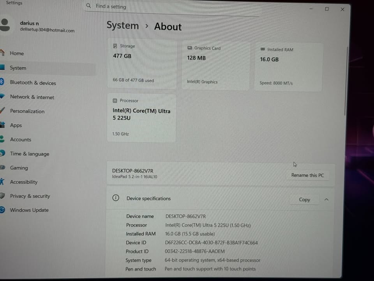Open Accounts settings
This screenshot has width=374, height=281.
tap(21, 140)
